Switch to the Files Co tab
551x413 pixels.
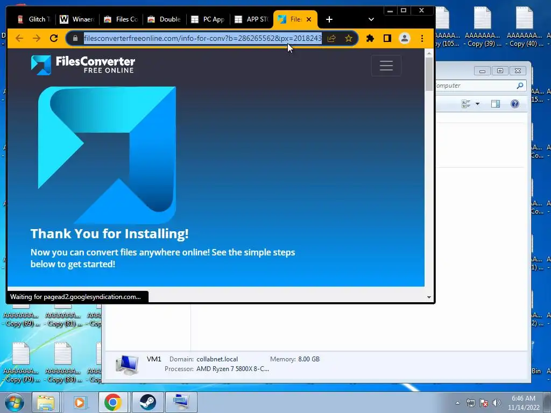coord(121,19)
